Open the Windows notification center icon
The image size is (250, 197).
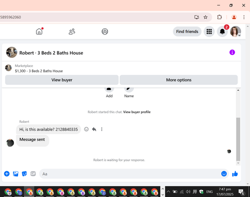[x=241, y=192]
